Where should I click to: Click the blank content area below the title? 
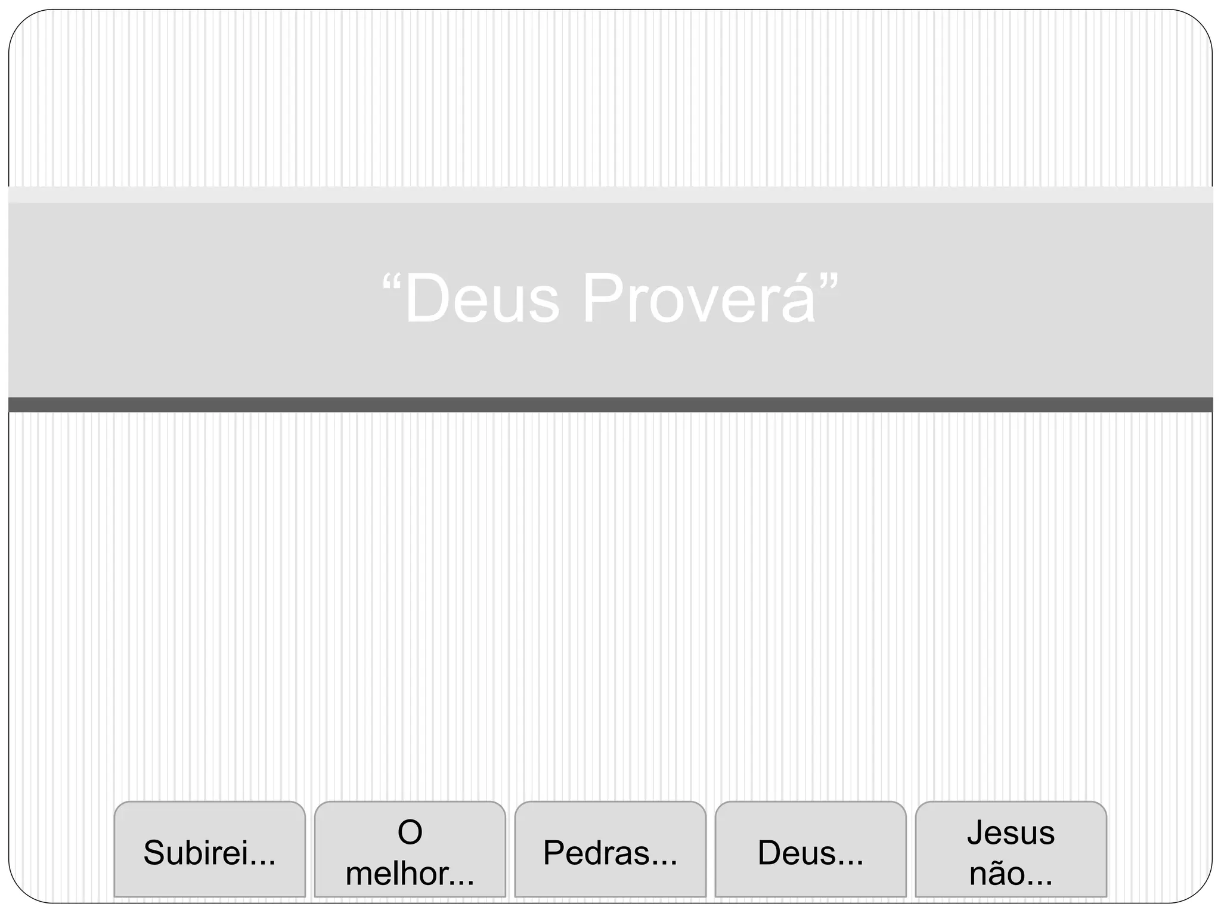tap(610, 602)
